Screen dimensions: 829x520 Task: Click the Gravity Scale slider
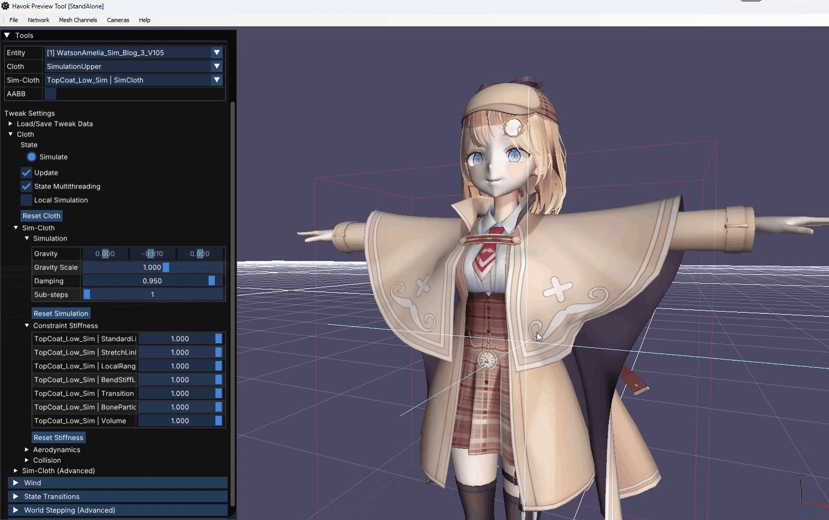[153, 267]
